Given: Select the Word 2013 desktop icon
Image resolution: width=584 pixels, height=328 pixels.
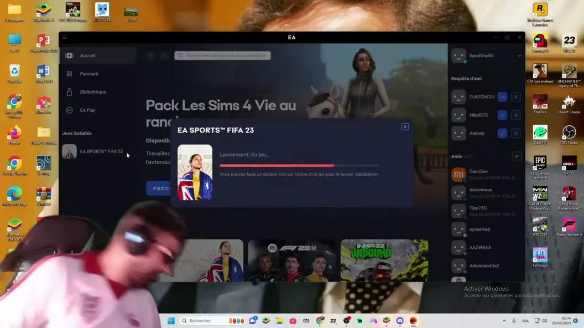Looking at the screenshot, I should 44,74.
